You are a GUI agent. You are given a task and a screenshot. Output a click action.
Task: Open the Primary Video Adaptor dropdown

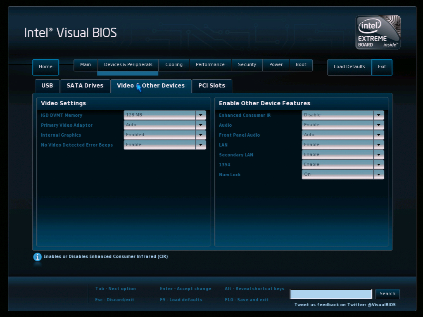tap(200, 125)
